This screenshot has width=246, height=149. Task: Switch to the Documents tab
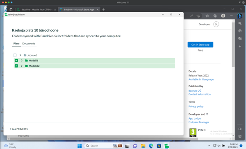point(29,43)
